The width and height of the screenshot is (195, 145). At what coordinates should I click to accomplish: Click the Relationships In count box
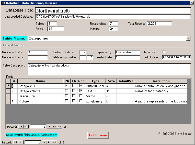[x=83, y=57]
